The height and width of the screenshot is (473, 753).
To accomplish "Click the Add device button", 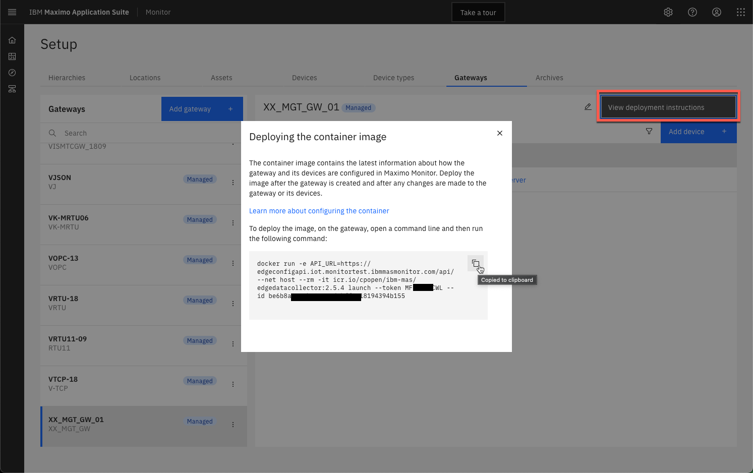I will pos(699,132).
